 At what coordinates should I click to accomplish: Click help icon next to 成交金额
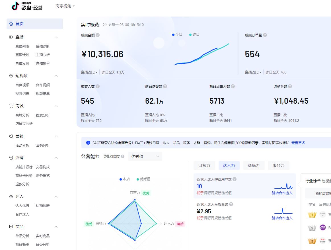(98, 35)
